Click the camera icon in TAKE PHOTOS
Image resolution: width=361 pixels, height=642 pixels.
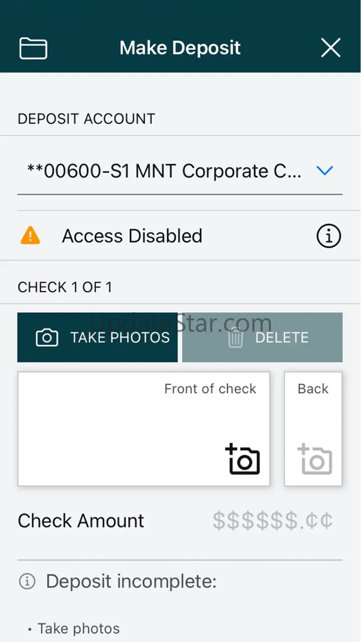click(47, 337)
